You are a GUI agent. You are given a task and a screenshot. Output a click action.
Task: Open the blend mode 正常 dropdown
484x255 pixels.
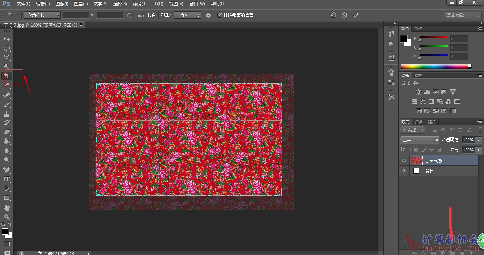tap(420, 140)
